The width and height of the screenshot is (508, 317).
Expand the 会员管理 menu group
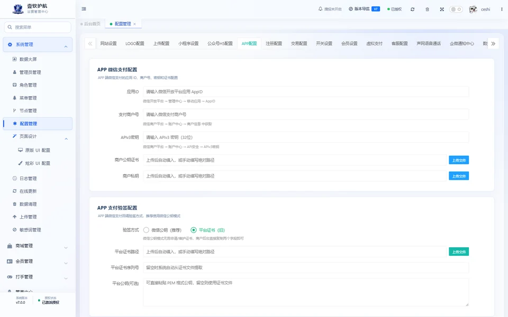(x=38, y=262)
